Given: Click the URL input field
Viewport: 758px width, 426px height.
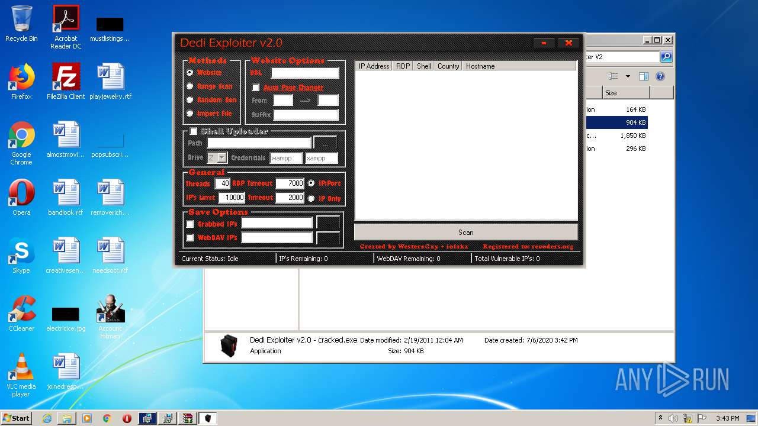Looking at the screenshot, I should coord(305,73).
